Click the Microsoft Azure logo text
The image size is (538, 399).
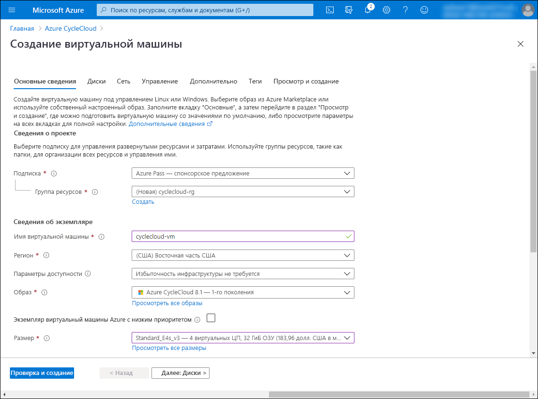pos(58,10)
